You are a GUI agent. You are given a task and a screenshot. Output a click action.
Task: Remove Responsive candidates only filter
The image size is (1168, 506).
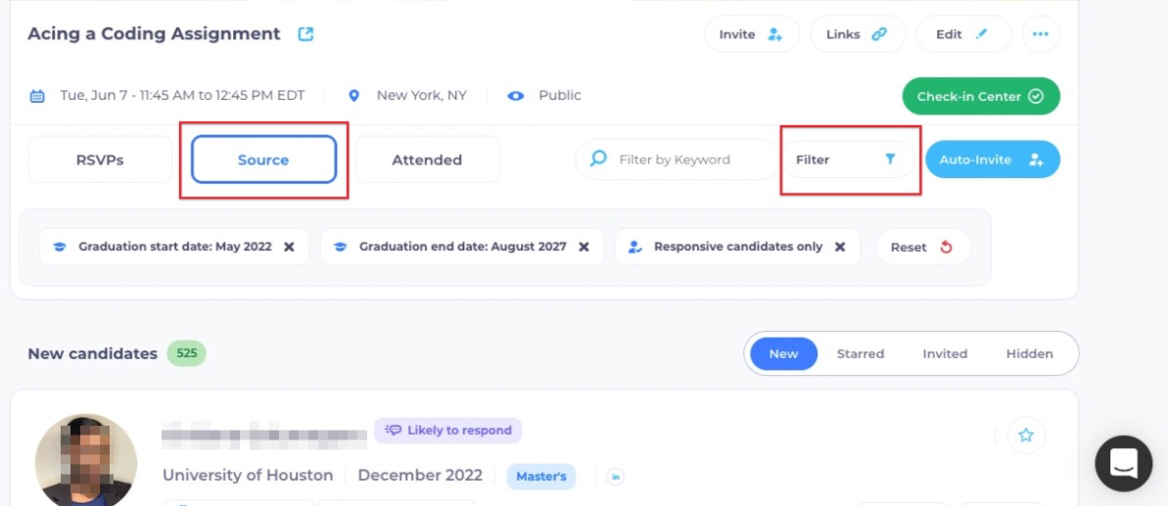[839, 247]
